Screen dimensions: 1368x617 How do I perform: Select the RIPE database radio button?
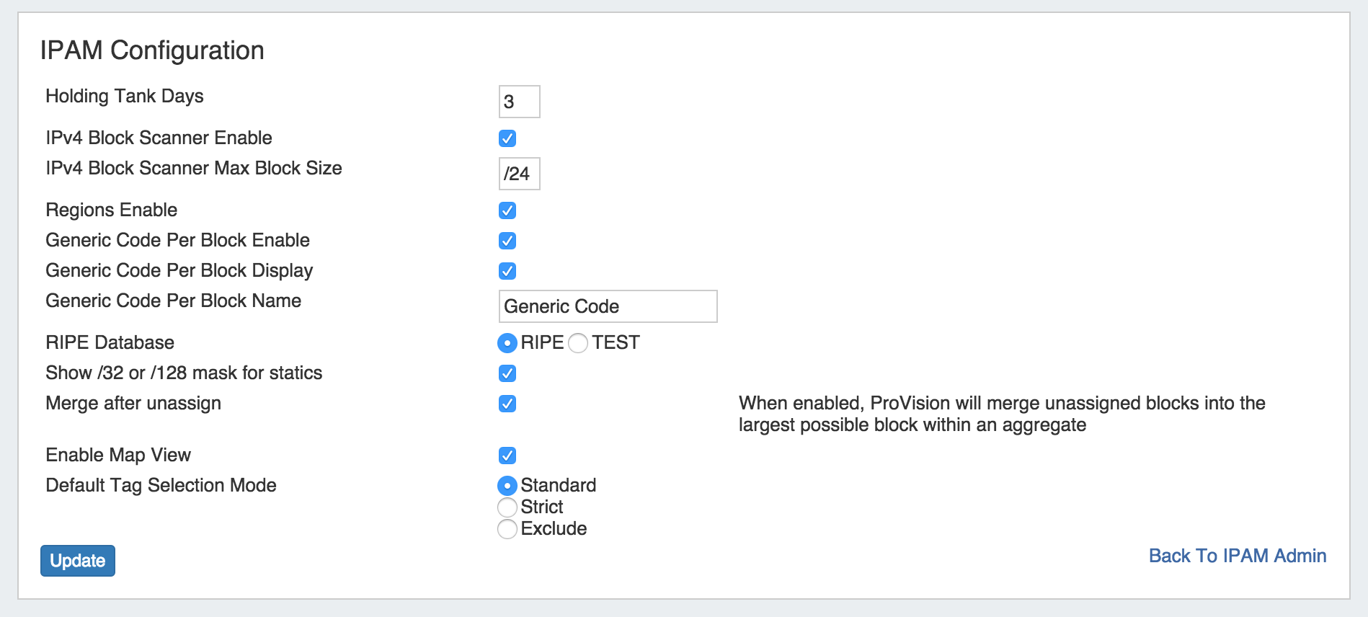[x=507, y=343]
